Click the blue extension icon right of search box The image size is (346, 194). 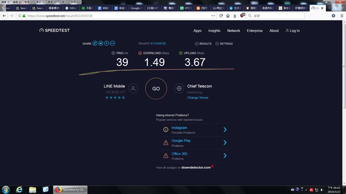(334, 16)
